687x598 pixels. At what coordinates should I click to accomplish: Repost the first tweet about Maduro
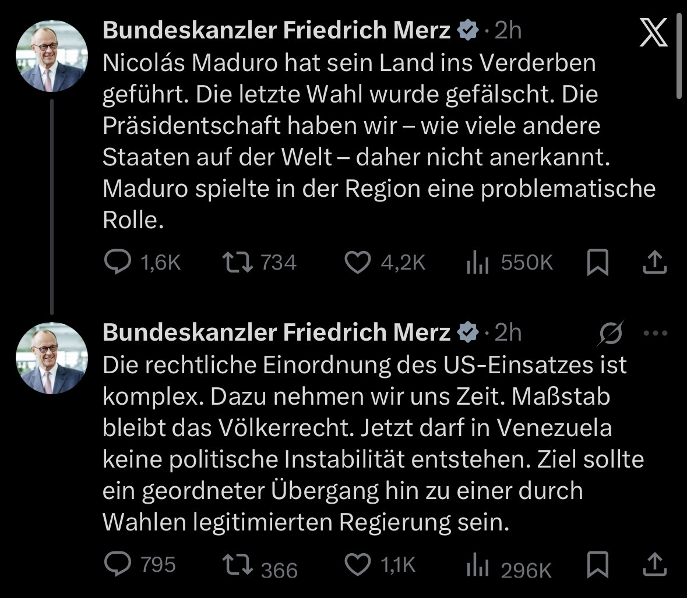point(239,263)
